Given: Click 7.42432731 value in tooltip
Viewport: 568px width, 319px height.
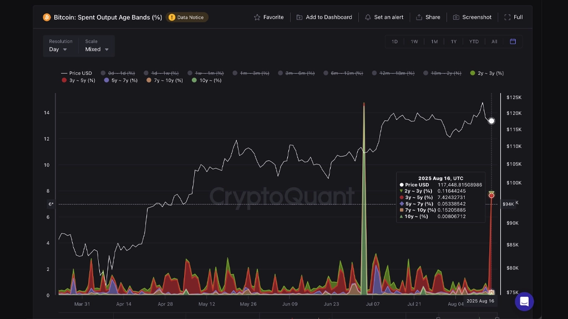Looking at the screenshot, I should [452, 198].
